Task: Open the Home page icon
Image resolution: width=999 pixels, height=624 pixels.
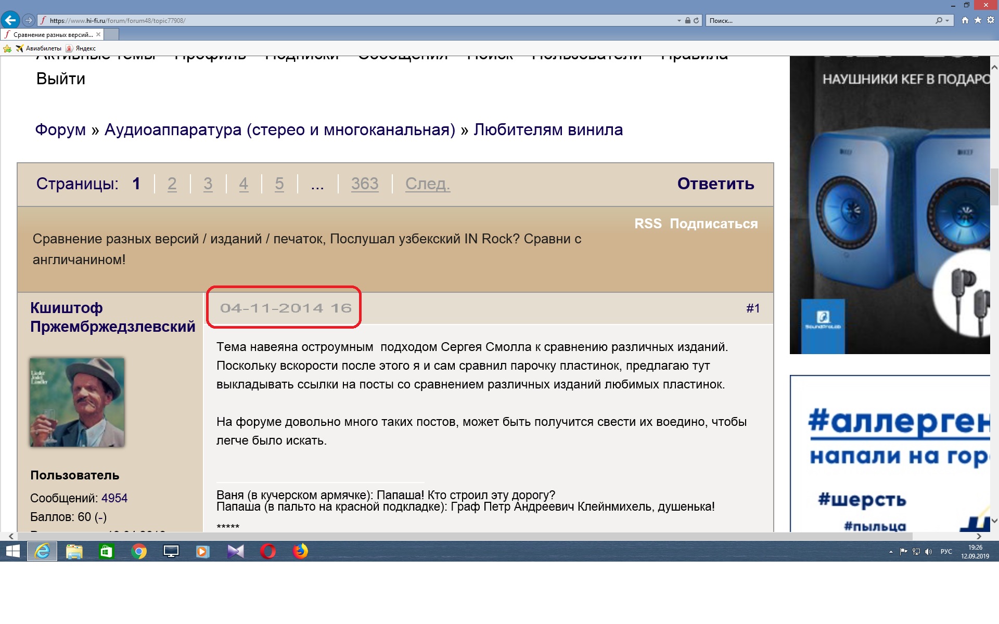Action: coord(965,20)
